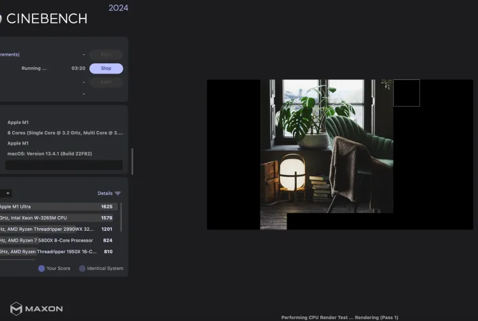This screenshot has height=321, width=478.
Task: Click the 1579 score value
Action: coord(107,218)
